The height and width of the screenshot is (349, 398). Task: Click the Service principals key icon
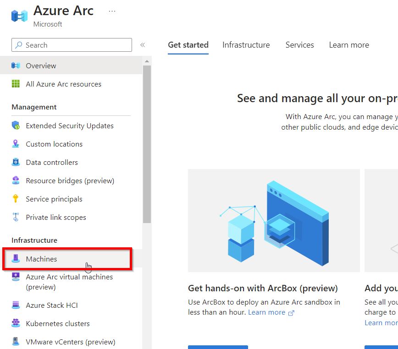(16, 199)
